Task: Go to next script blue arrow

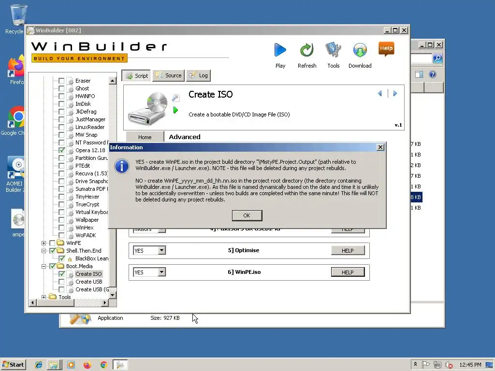Action: [x=395, y=93]
